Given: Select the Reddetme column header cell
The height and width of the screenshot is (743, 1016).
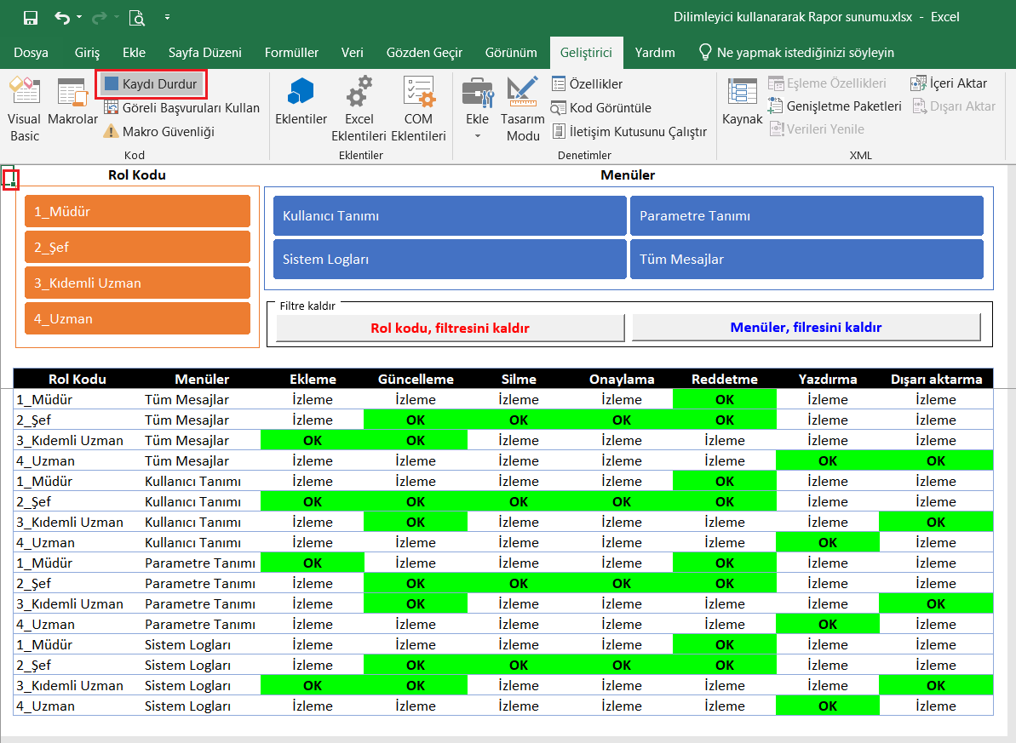Looking at the screenshot, I should point(725,379).
